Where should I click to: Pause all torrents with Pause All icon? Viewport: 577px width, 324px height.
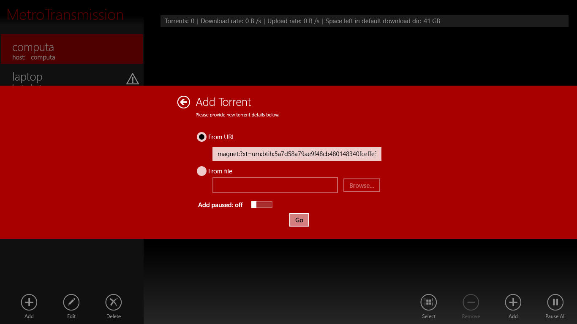pos(555,302)
